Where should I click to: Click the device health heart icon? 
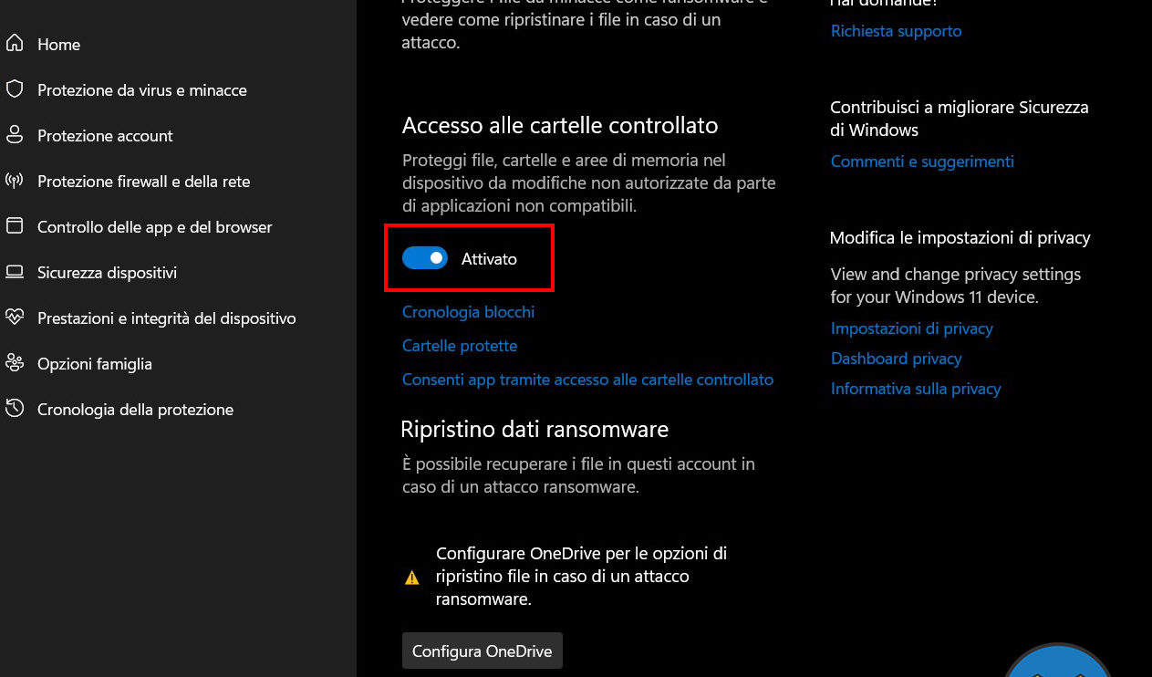coord(14,318)
